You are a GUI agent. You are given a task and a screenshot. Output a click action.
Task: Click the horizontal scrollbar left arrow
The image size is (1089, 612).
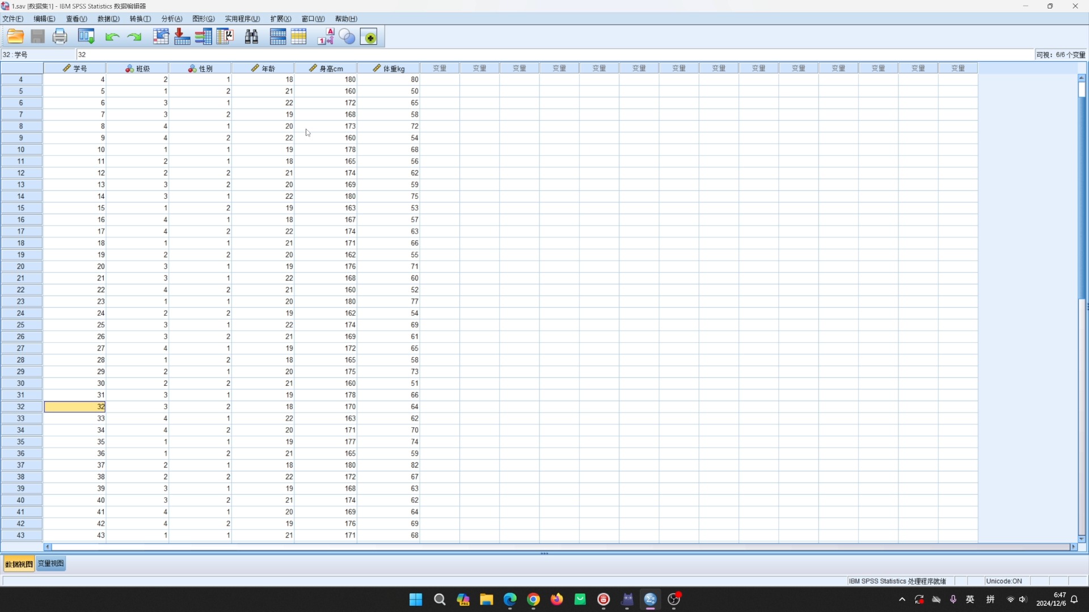click(48, 547)
